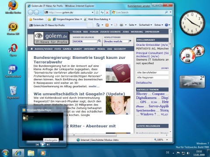Click Windows Media Player taskbar button
The image size is (210, 157).
coord(43,153)
